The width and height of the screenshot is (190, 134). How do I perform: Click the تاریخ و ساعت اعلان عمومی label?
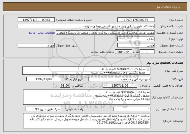pyautogui.click(x=74, y=20)
